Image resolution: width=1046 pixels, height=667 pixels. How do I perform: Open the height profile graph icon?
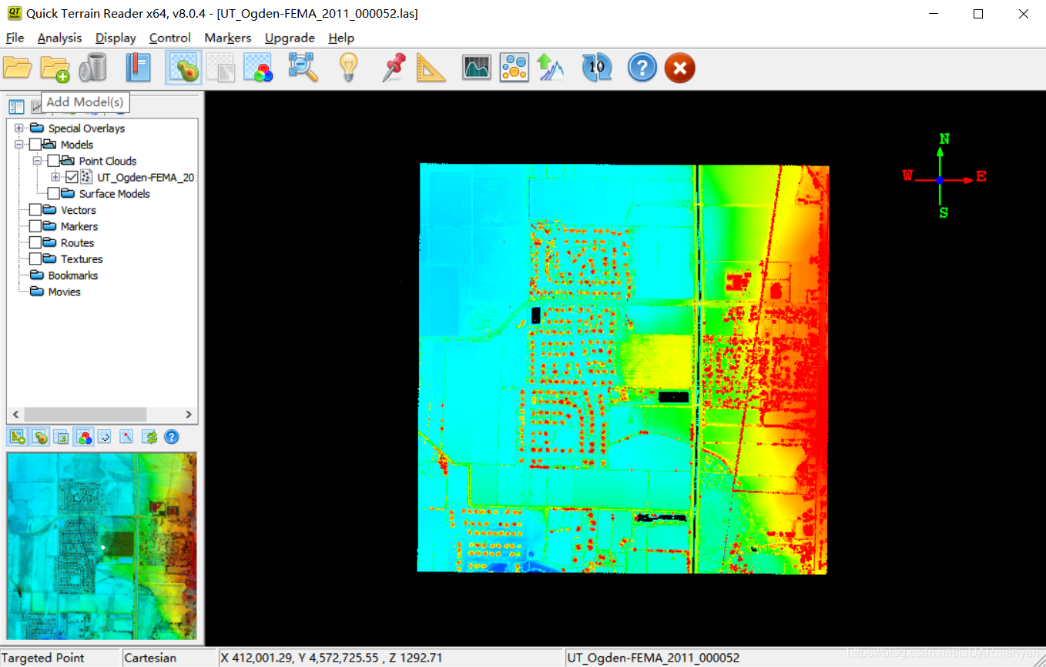tap(477, 68)
